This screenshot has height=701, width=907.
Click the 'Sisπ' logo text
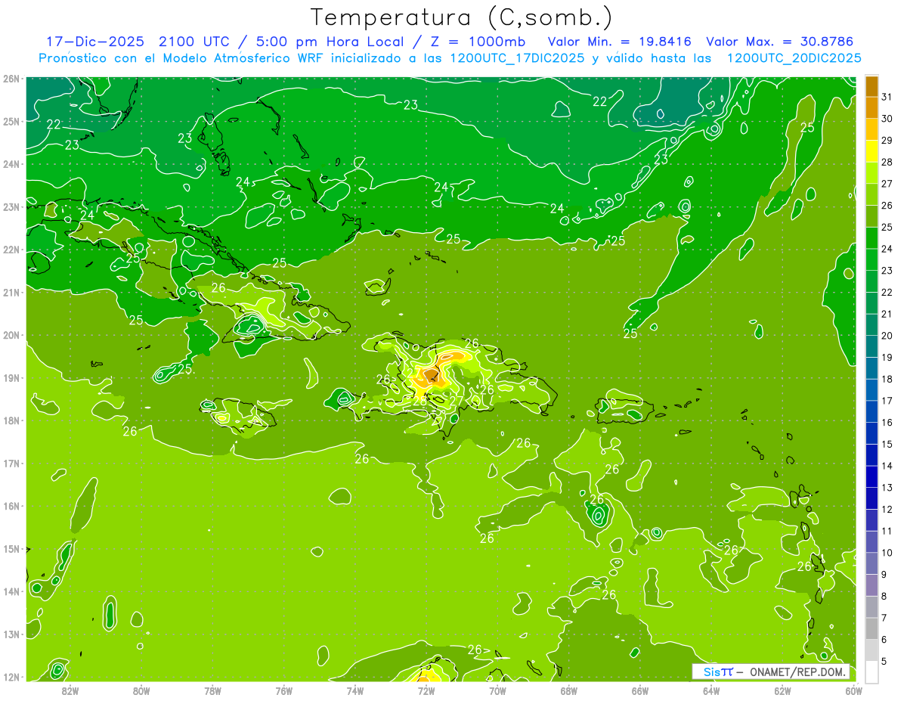click(718, 672)
